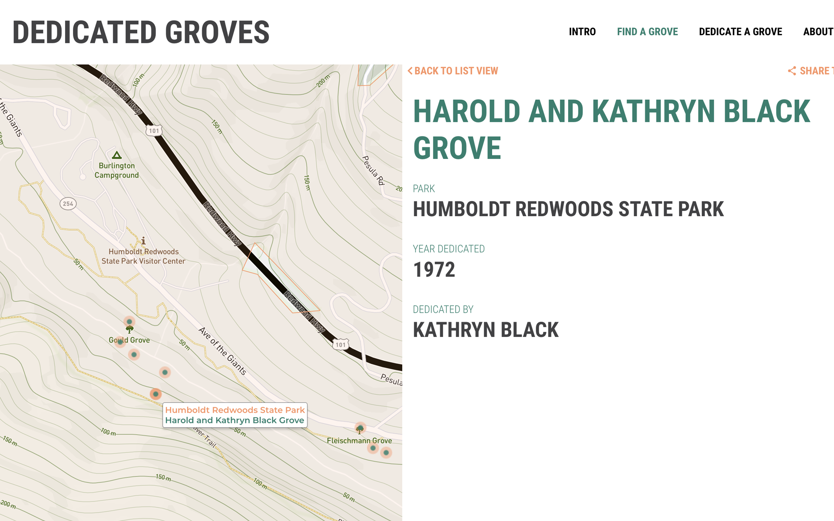The image size is (834, 521).
Task: Open the About menu item
Action: (818, 32)
